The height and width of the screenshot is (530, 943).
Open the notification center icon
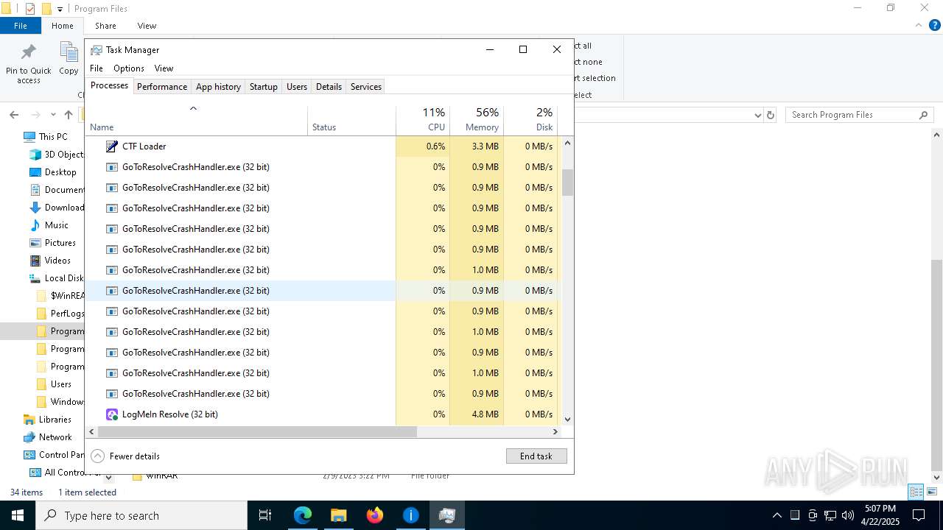pos(919,515)
